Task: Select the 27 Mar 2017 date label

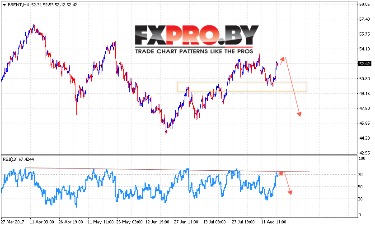Action: click(x=13, y=222)
